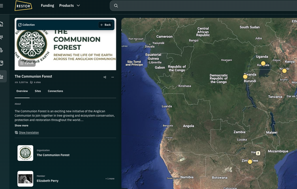Open the Funding menu item

(x=48, y=5)
